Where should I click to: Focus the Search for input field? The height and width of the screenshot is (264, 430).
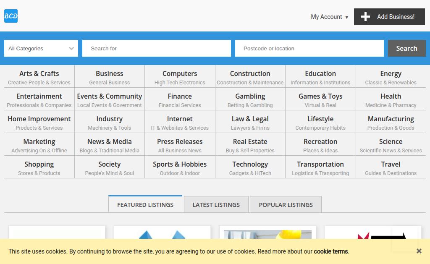point(157,49)
